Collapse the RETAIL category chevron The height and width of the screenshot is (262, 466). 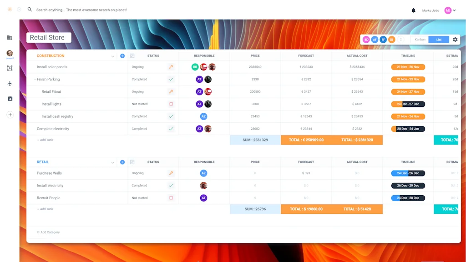(112, 161)
